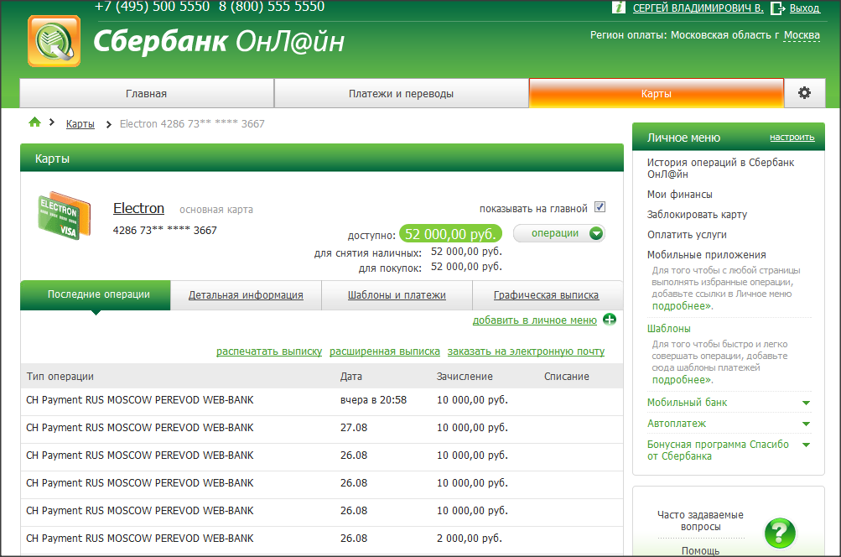The height and width of the screenshot is (557, 841).
Task: Click the logout door icon
Action: coord(777,8)
